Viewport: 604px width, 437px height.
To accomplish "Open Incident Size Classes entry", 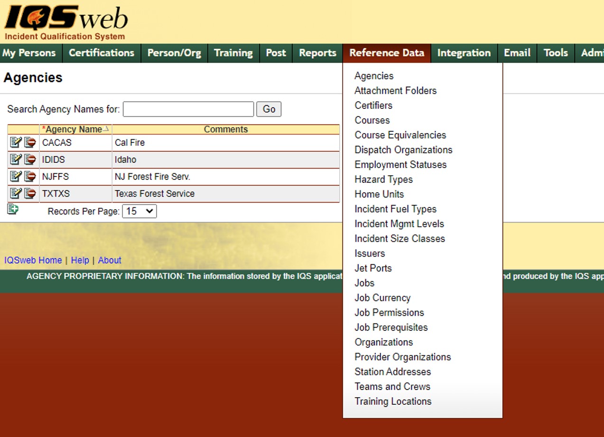I will 400,239.
